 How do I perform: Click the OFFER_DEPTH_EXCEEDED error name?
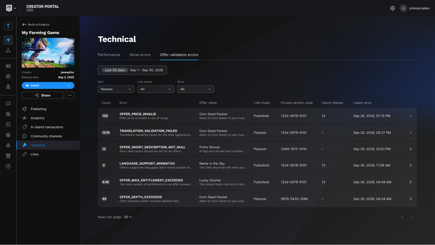140,197
